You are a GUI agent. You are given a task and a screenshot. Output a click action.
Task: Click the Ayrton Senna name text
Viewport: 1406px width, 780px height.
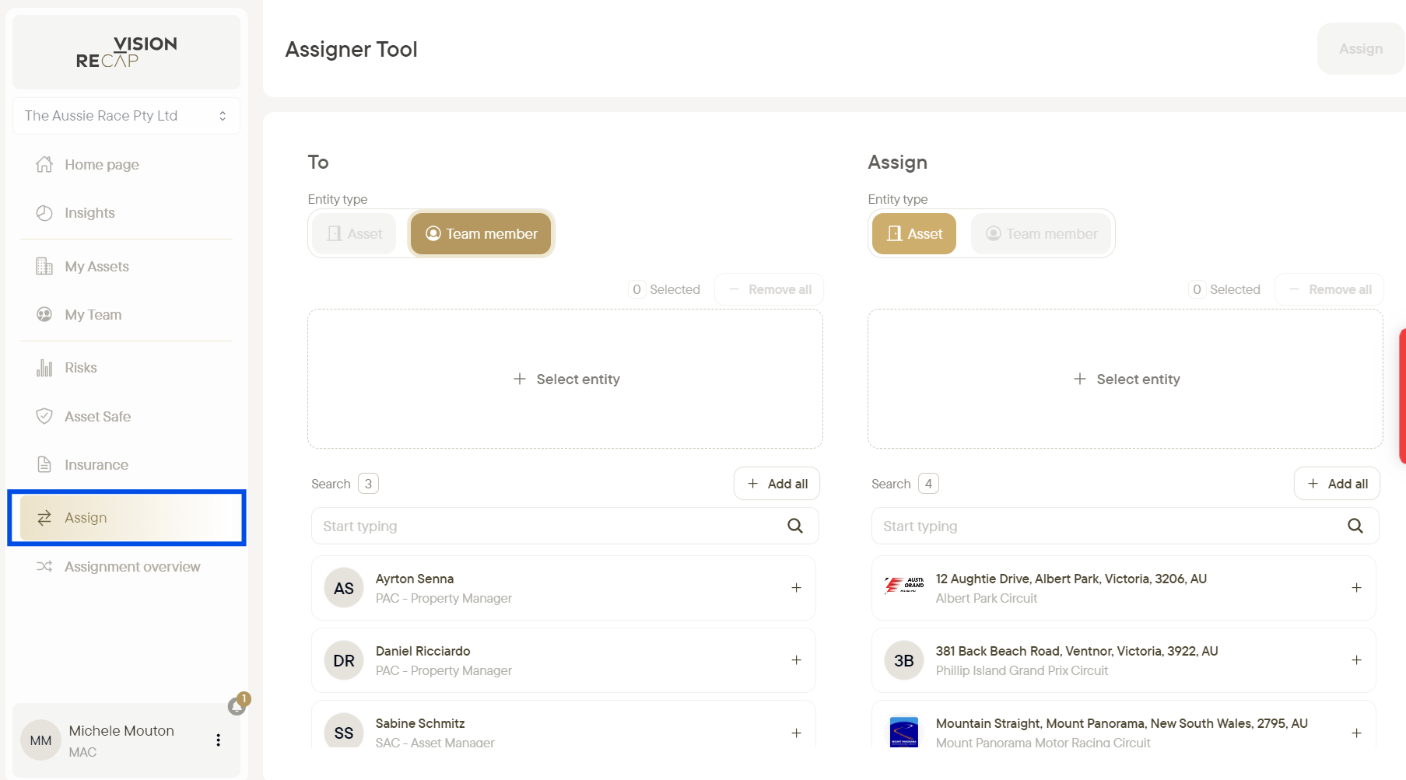415,579
